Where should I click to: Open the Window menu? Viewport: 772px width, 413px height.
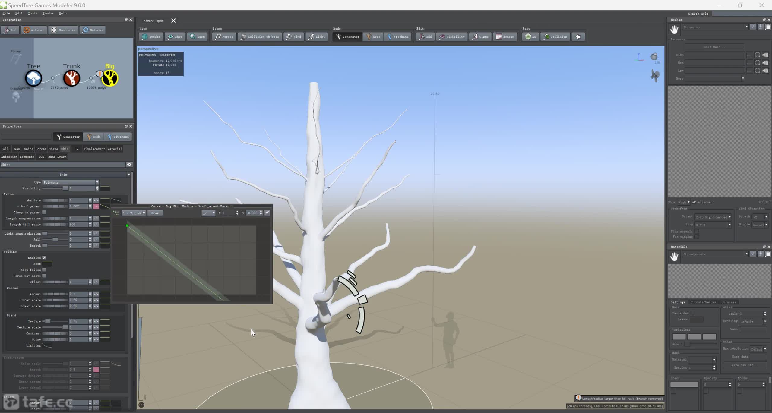coord(48,13)
